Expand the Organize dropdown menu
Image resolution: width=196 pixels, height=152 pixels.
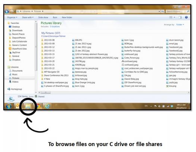[x=12, y=18]
